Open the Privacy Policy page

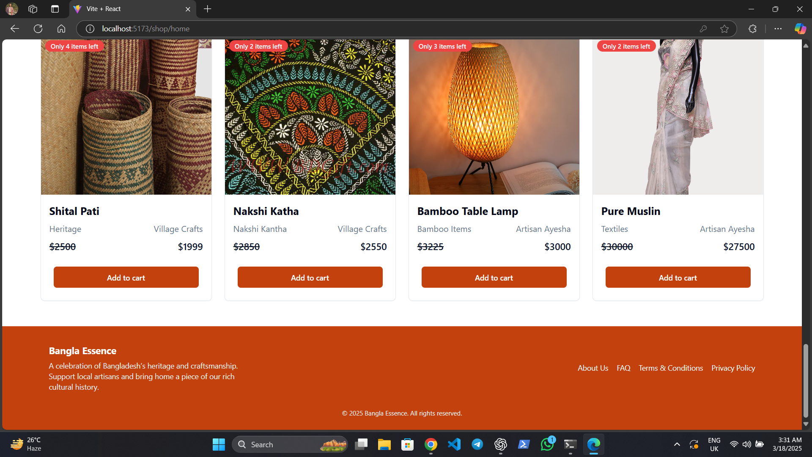[733, 368]
